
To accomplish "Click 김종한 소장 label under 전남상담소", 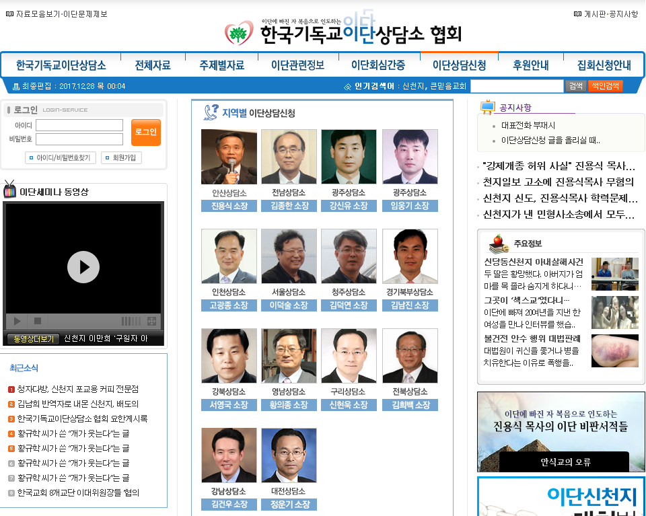I will coord(289,206).
